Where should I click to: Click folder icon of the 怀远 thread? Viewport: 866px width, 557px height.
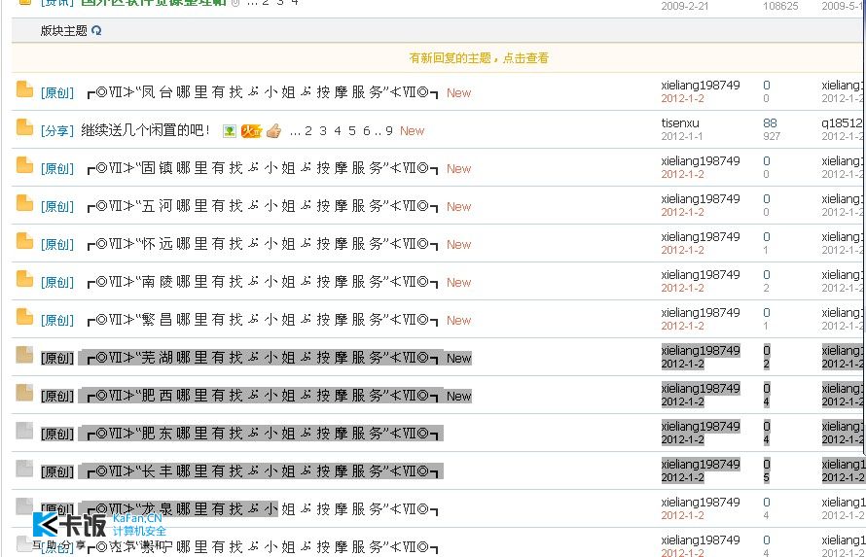(24, 241)
